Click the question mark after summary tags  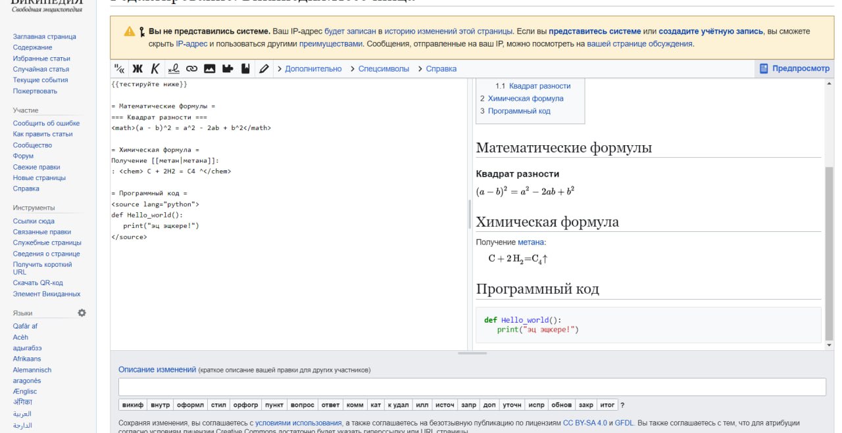(622, 405)
